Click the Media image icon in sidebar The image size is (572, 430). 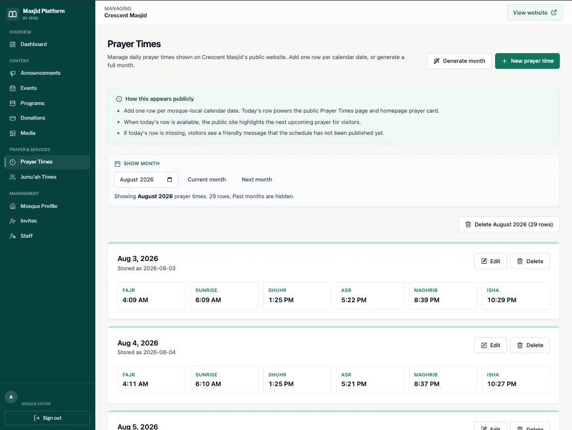(13, 133)
